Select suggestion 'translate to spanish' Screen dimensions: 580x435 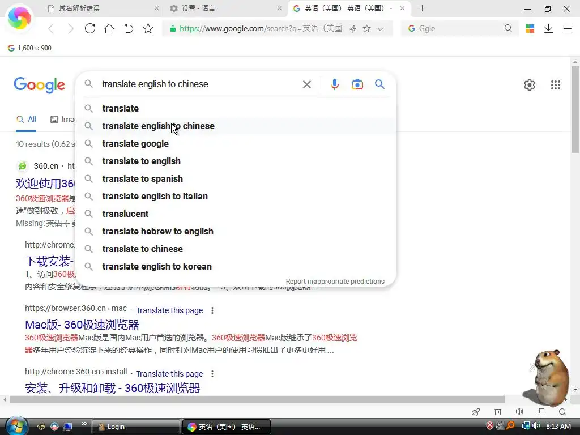236,178
